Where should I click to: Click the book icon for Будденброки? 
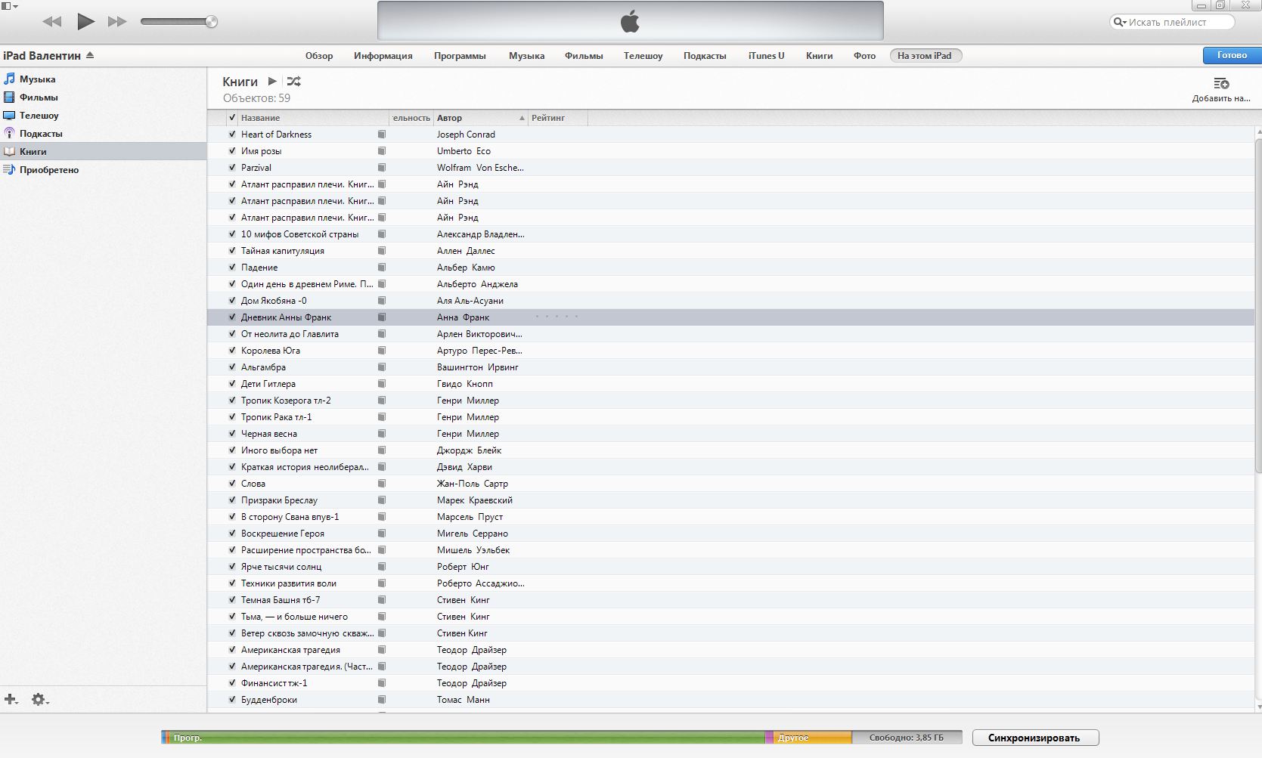[x=382, y=700]
